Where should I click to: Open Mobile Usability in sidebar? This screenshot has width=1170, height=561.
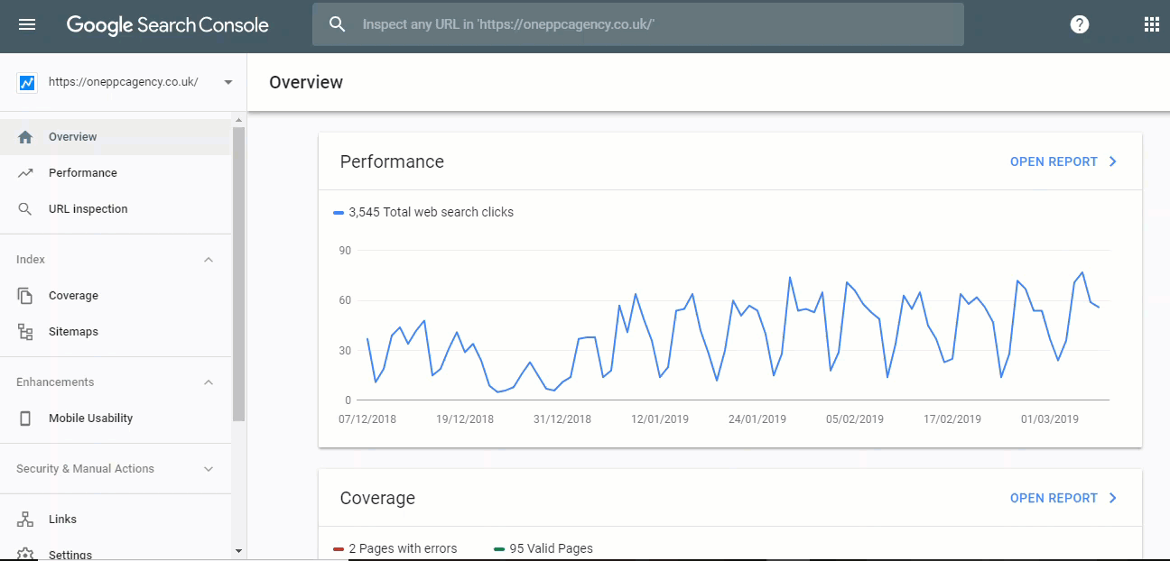[x=116, y=418]
